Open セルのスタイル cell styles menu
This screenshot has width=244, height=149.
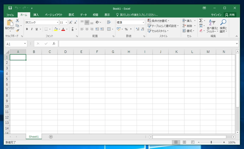coord(158,31)
